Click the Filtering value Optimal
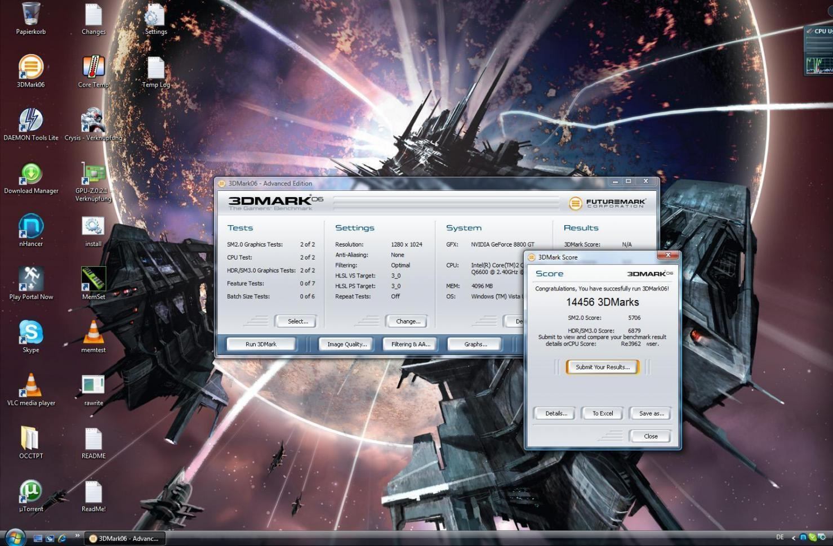This screenshot has width=833, height=546. pyautogui.click(x=400, y=265)
